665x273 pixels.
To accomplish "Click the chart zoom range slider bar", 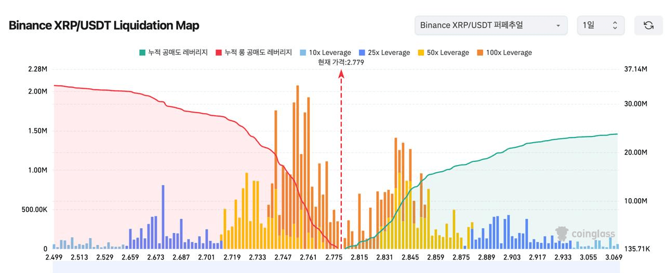I will click(x=335, y=268).
